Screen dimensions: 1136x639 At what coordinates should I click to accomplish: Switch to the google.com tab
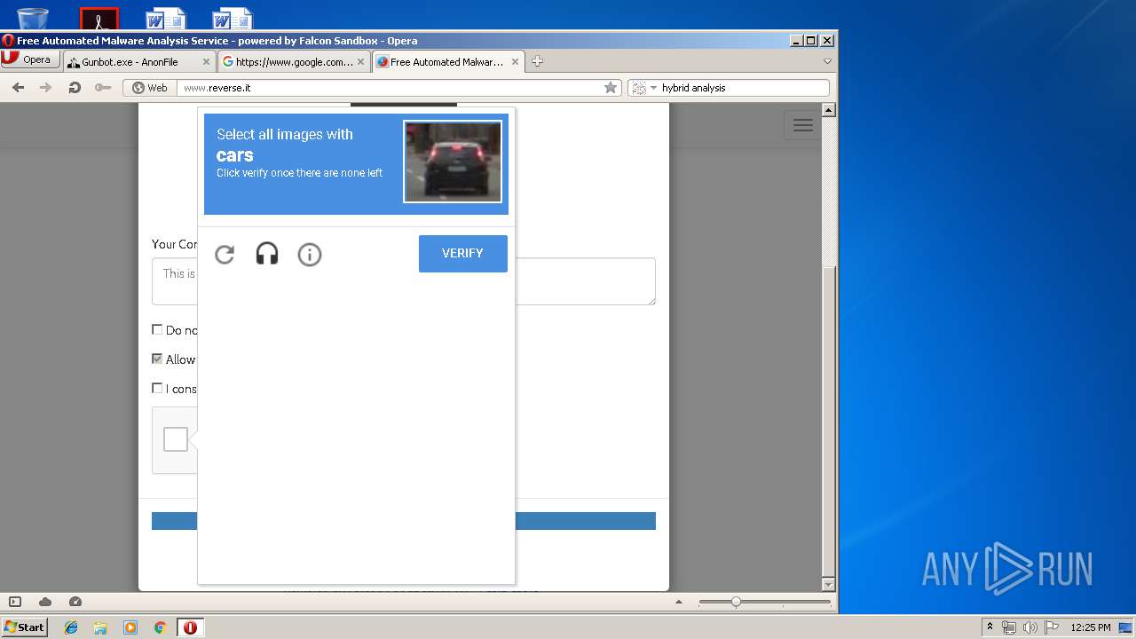click(295, 62)
